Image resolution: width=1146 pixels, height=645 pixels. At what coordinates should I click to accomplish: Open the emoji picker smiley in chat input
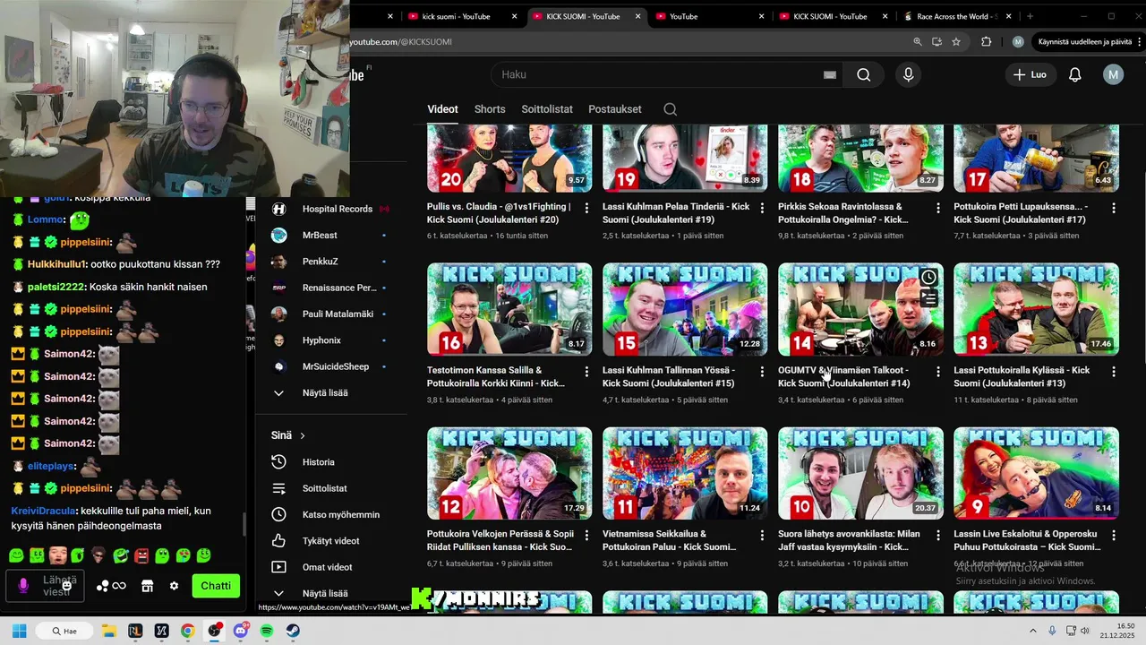pyautogui.click(x=66, y=586)
